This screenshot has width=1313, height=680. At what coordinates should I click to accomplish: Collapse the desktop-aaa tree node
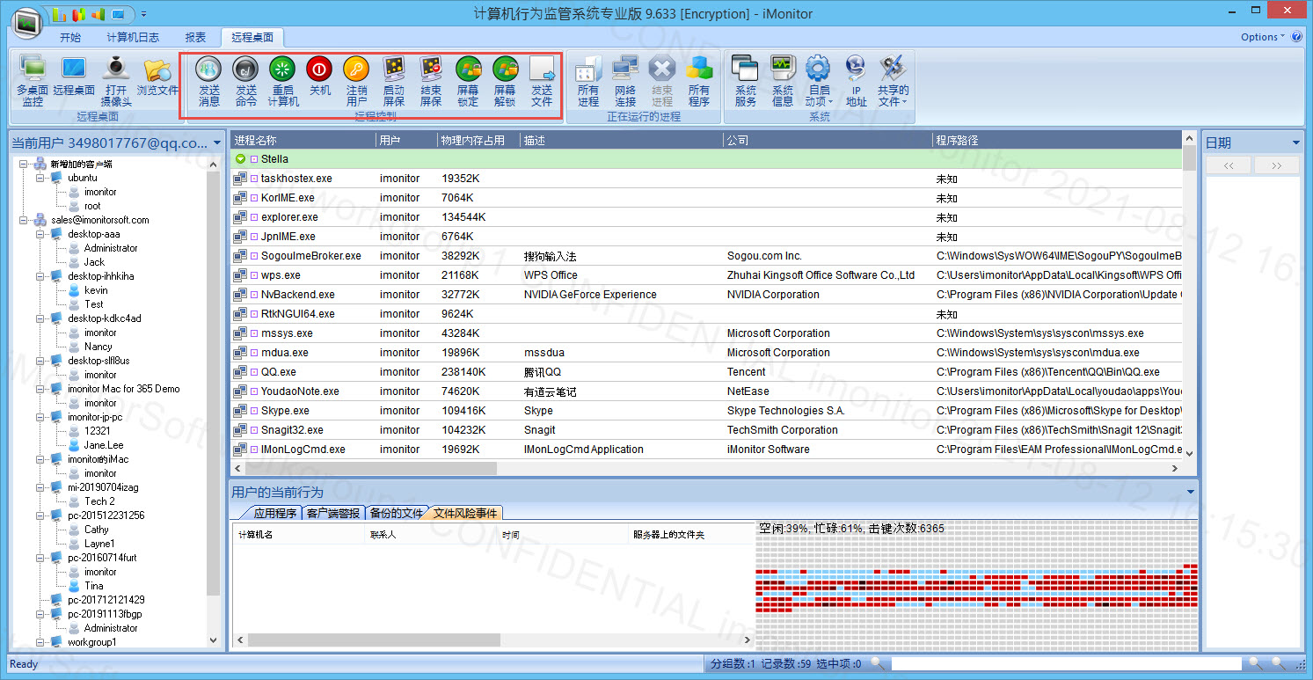[40, 234]
